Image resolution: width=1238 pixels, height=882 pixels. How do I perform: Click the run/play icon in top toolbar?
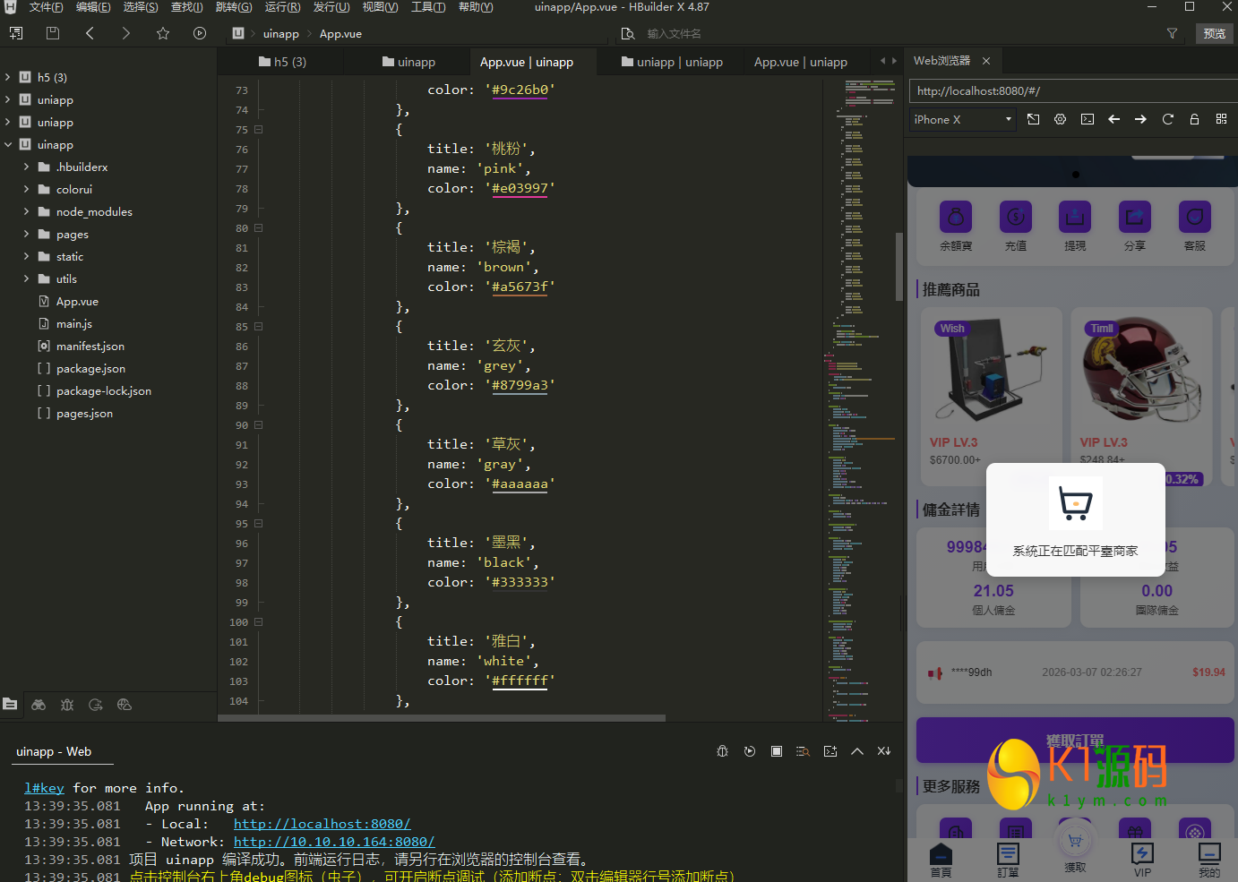200,33
